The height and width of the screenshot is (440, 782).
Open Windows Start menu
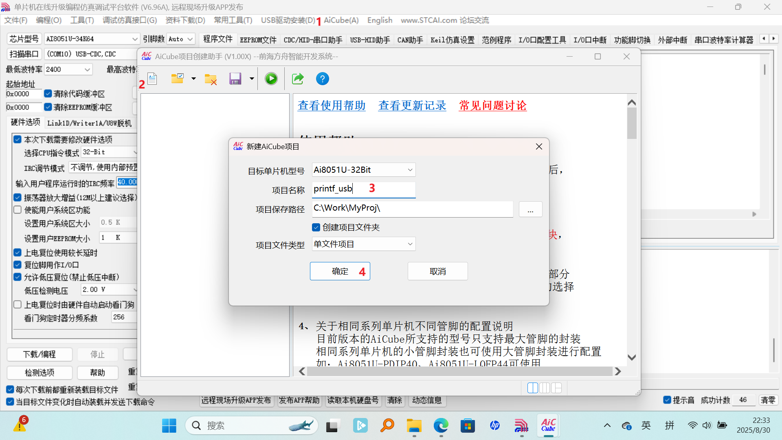(169, 426)
